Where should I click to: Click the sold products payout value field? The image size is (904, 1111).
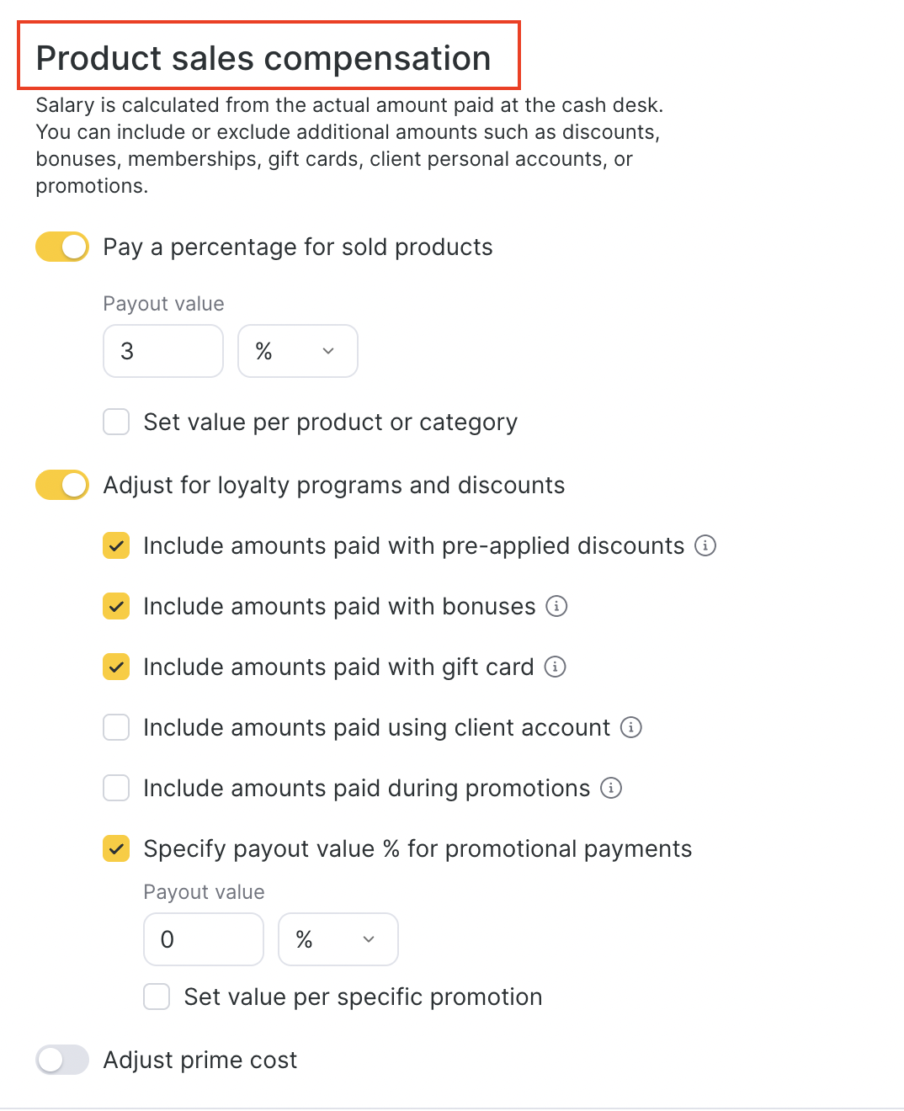(x=163, y=351)
